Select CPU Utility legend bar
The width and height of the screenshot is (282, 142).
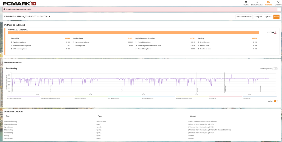point(260,97)
